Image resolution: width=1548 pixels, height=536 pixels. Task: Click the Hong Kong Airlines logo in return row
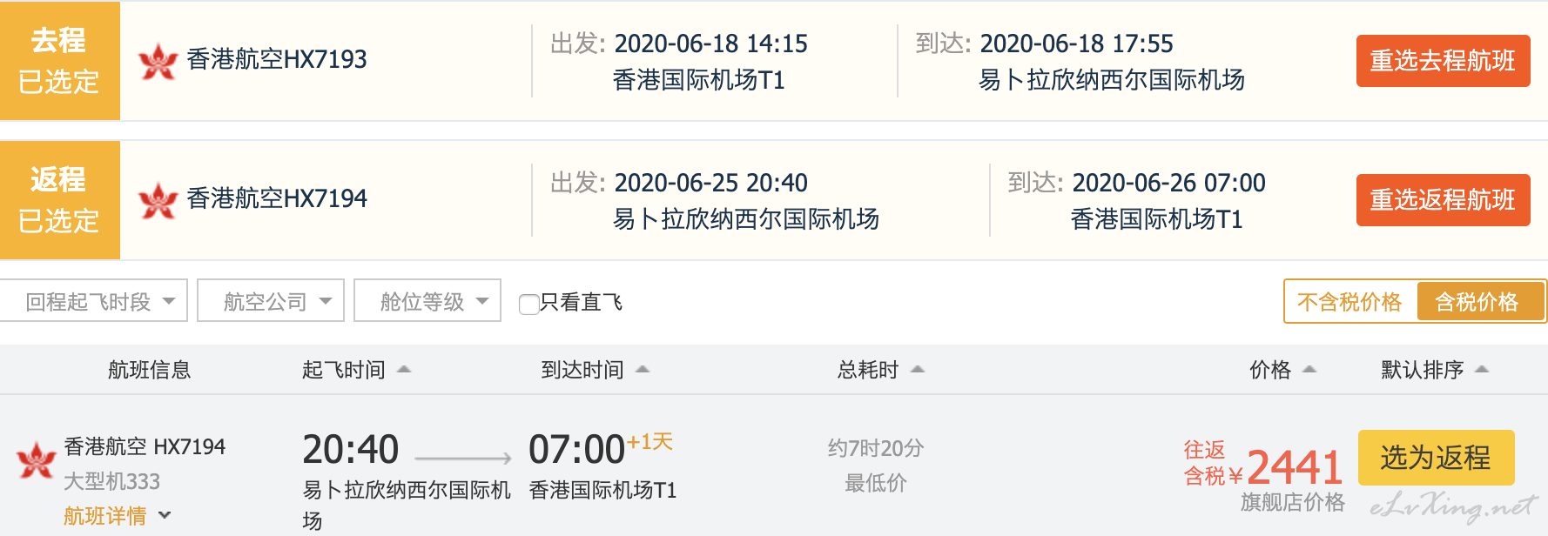(x=158, y=200)
